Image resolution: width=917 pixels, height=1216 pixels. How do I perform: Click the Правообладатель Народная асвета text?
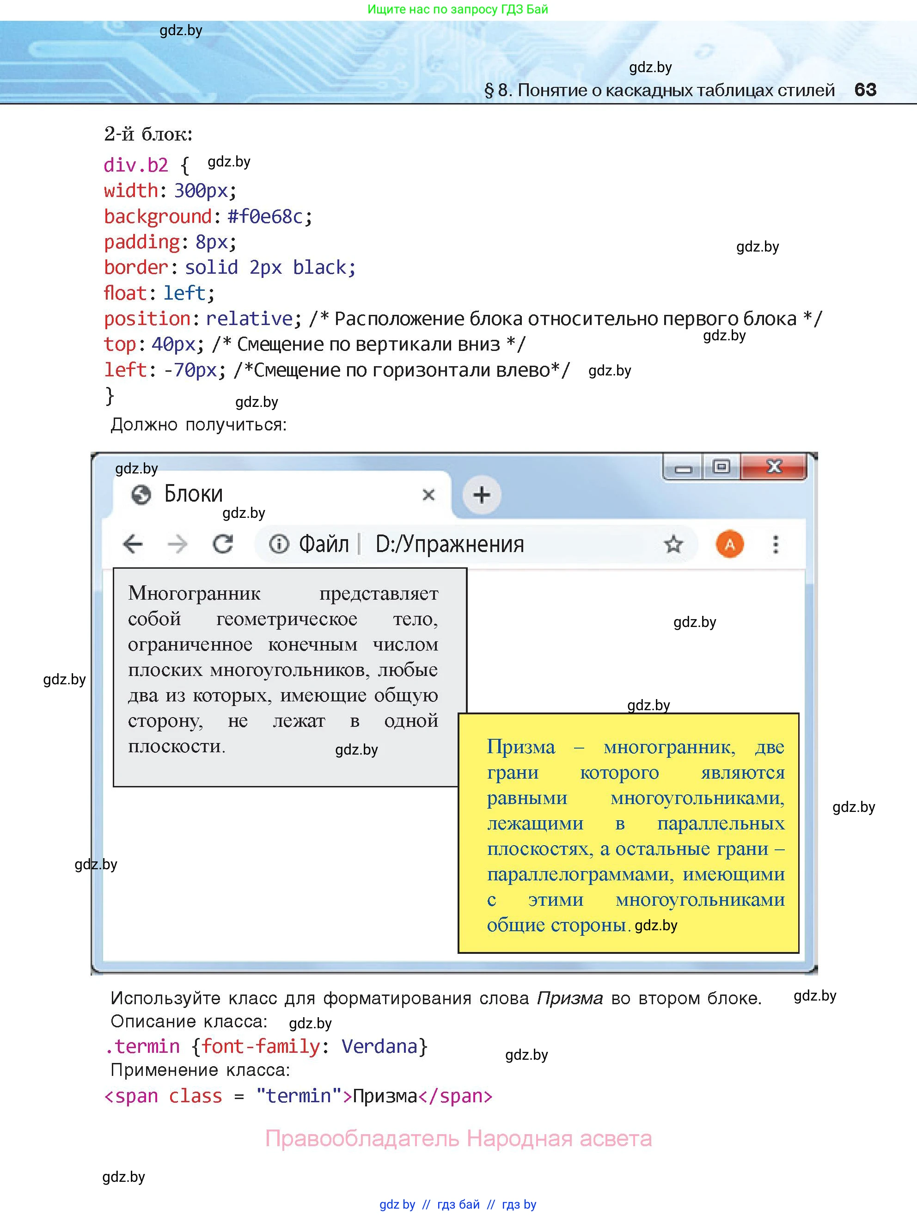458,1138
